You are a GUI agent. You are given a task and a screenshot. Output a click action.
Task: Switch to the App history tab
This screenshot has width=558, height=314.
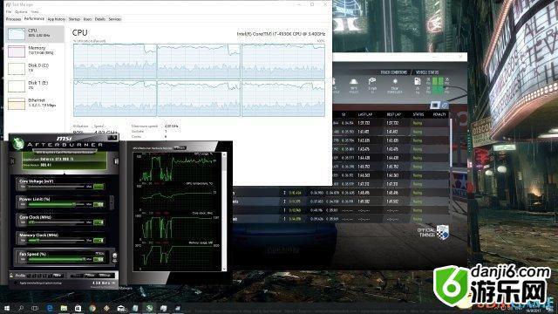[x=56, y=19]
